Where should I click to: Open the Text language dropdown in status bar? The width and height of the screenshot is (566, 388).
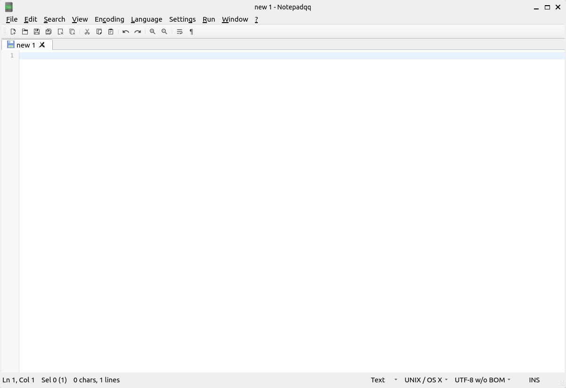point(384,380)
